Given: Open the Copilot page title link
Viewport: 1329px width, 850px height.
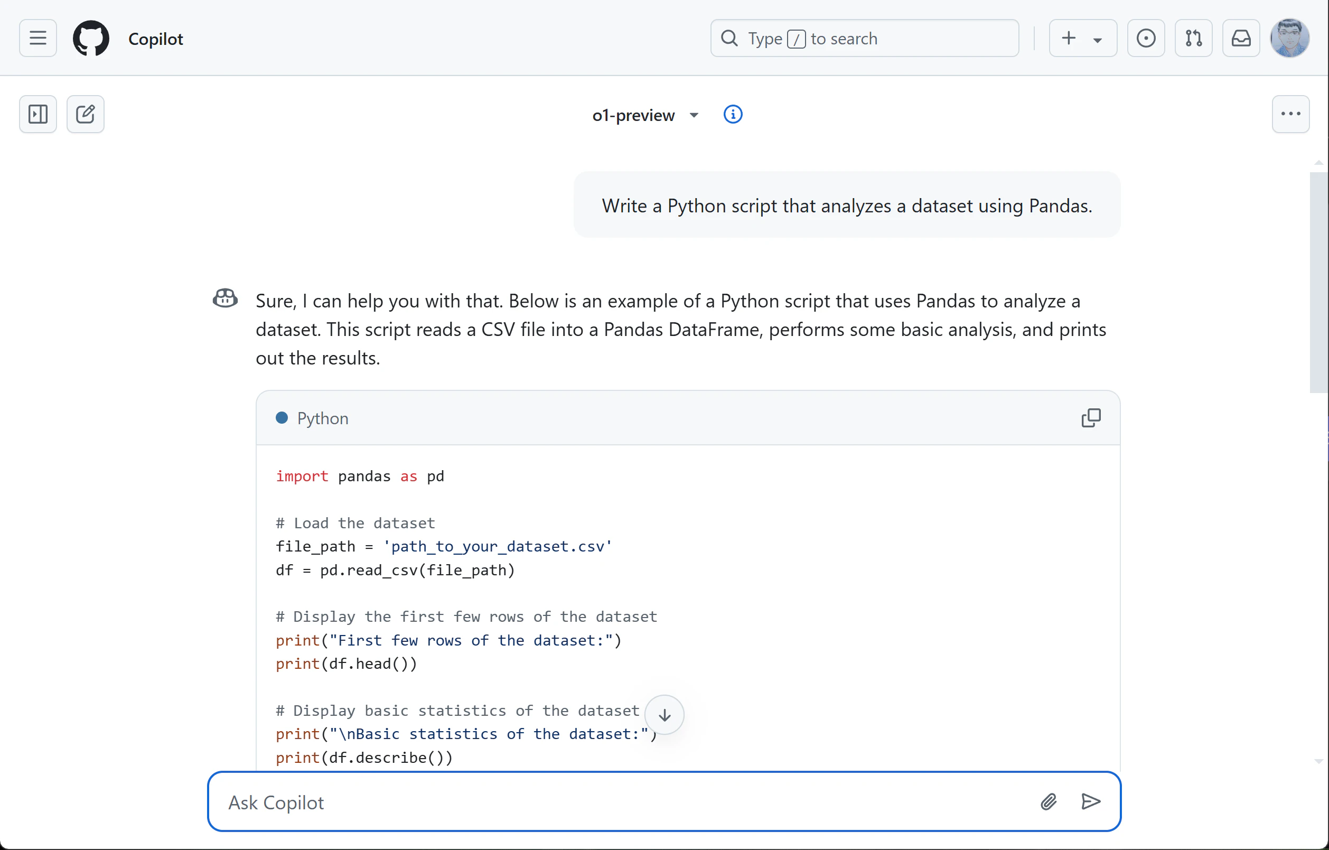Looking at the screenshot, I should coord(156,39).
